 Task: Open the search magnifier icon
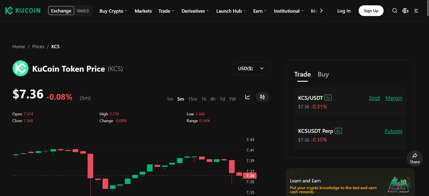tap(395, 11)
